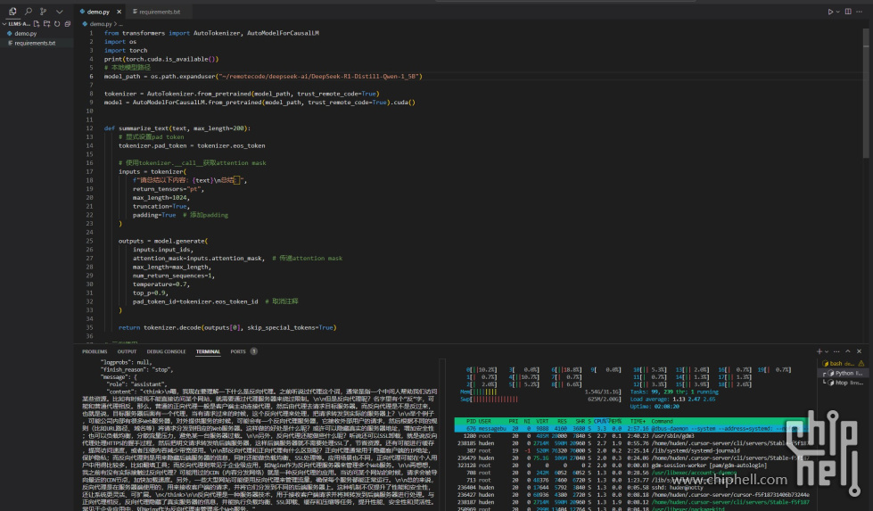Click the htop Uptime text

pyautogui.click(x=655, y=407)
